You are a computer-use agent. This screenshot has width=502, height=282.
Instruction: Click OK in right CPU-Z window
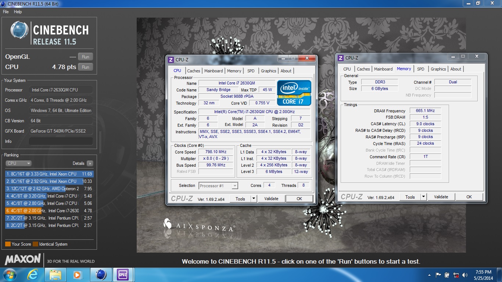click(469, 197)
